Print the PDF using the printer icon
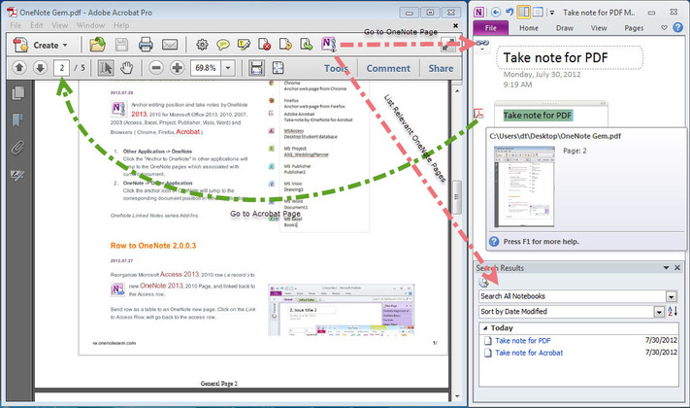This screenshot has width=690, height=408. pyautogui.click(x=146, y=45)
